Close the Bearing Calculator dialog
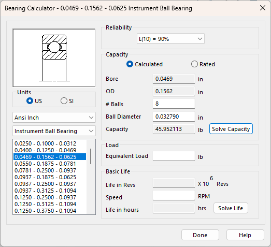Viewport: 271px width, 247px height. coord(263,8)
